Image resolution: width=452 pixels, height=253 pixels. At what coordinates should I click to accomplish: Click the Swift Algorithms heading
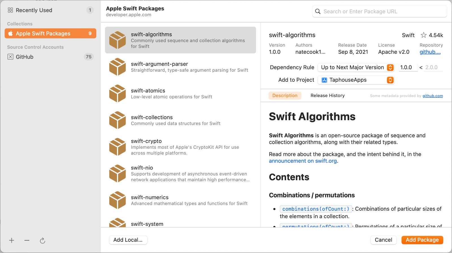312,117
